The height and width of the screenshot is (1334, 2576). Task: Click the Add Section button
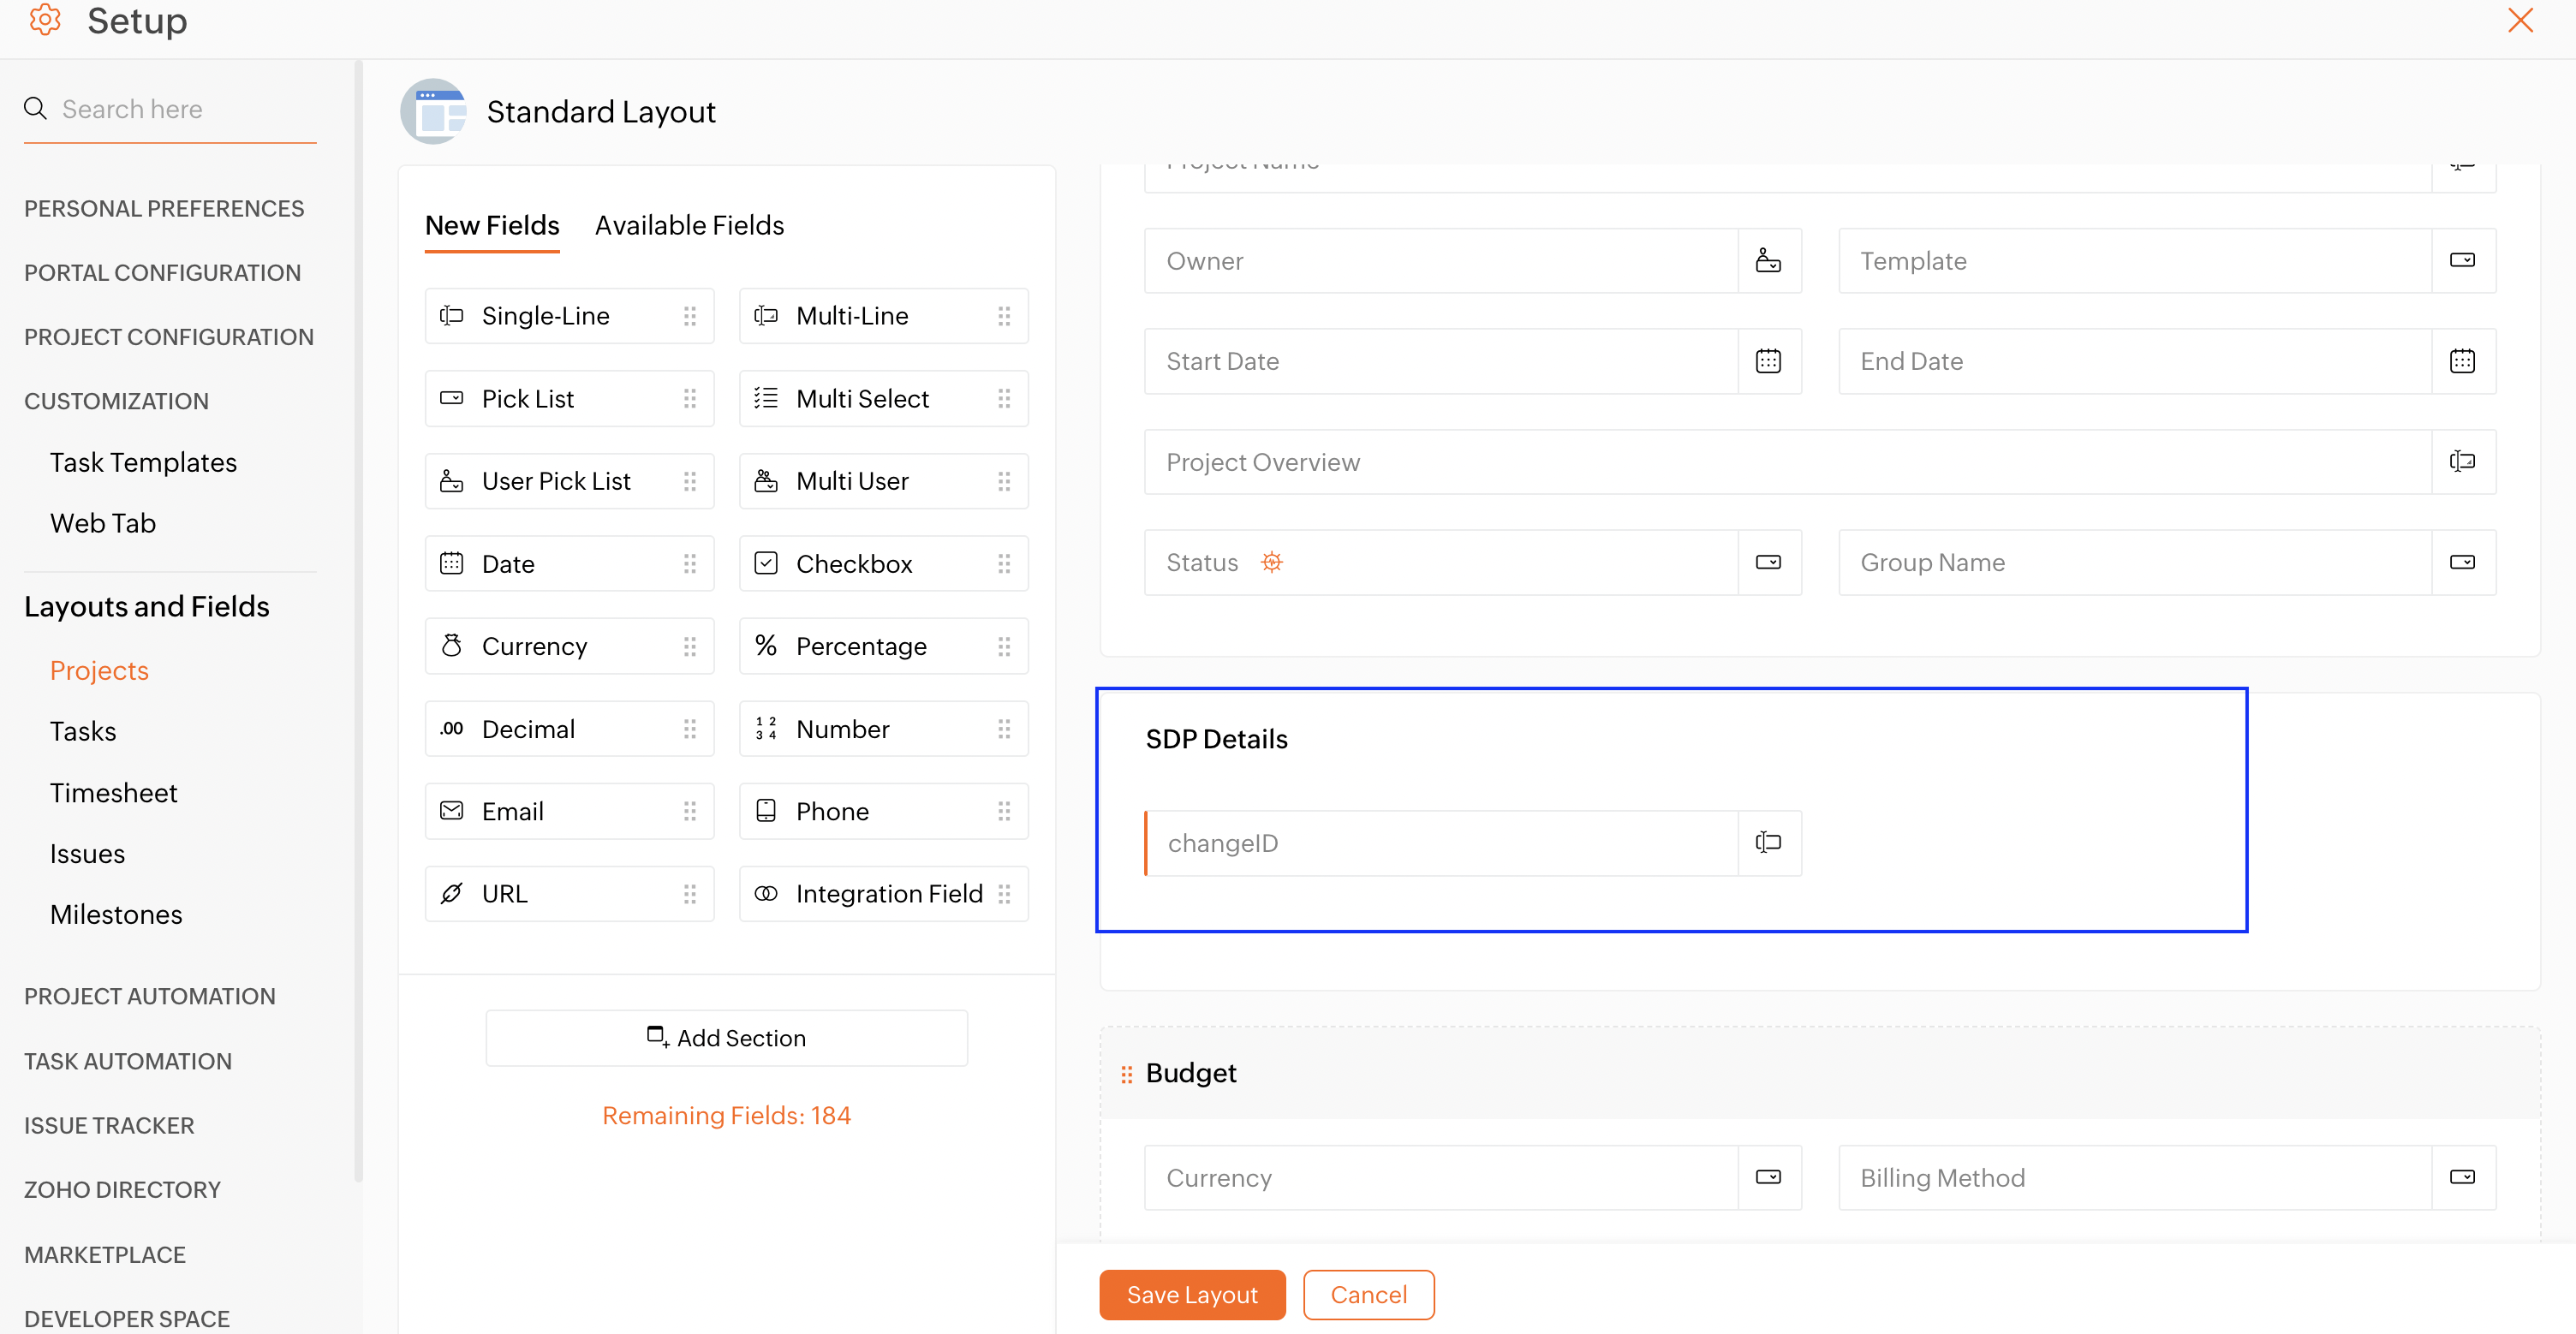coord(726,1038)
